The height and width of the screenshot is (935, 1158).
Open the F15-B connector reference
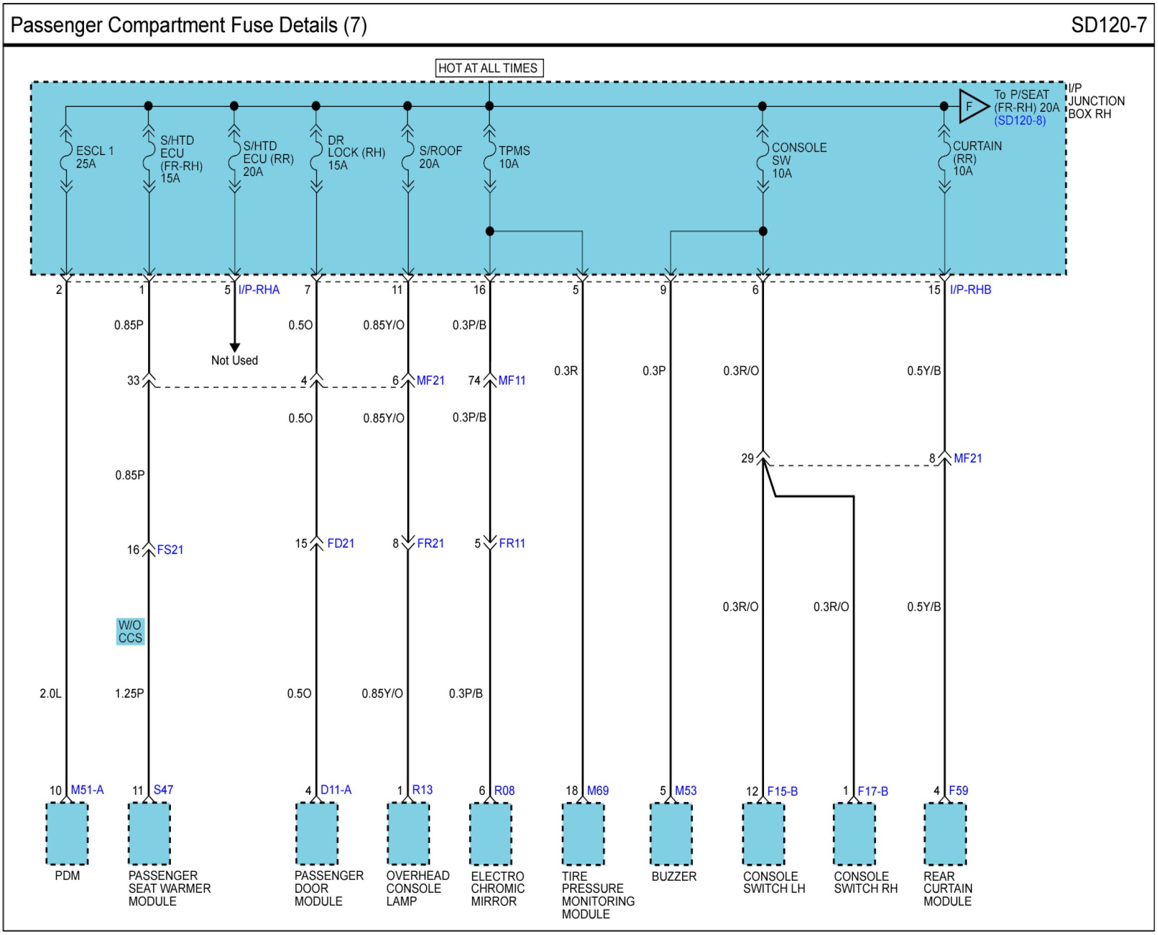tap(782, 791)
